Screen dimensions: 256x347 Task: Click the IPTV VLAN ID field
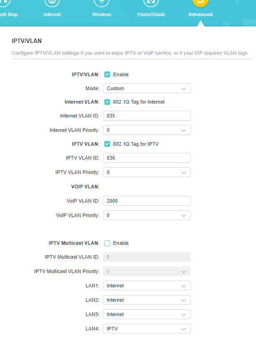pyautogui.click(x=147, y=158)
